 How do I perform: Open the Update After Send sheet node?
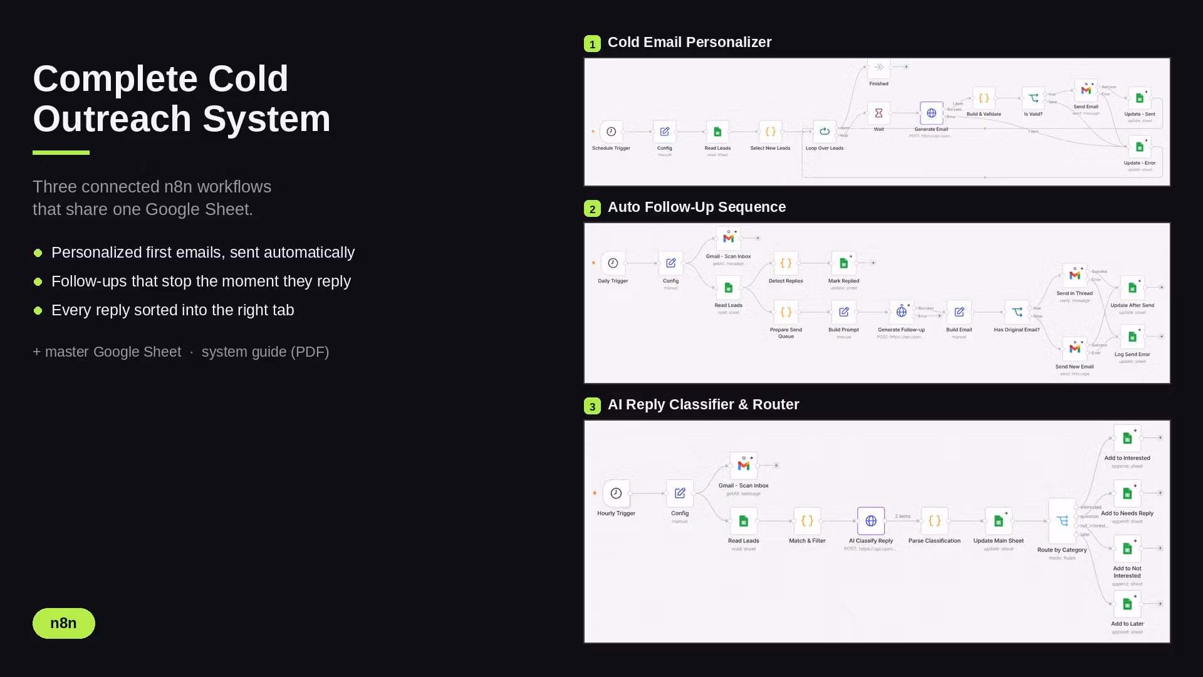pyautogui.click(x=1132, y=288)
